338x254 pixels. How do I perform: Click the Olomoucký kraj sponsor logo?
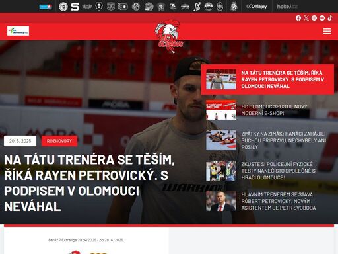[18, 31]
